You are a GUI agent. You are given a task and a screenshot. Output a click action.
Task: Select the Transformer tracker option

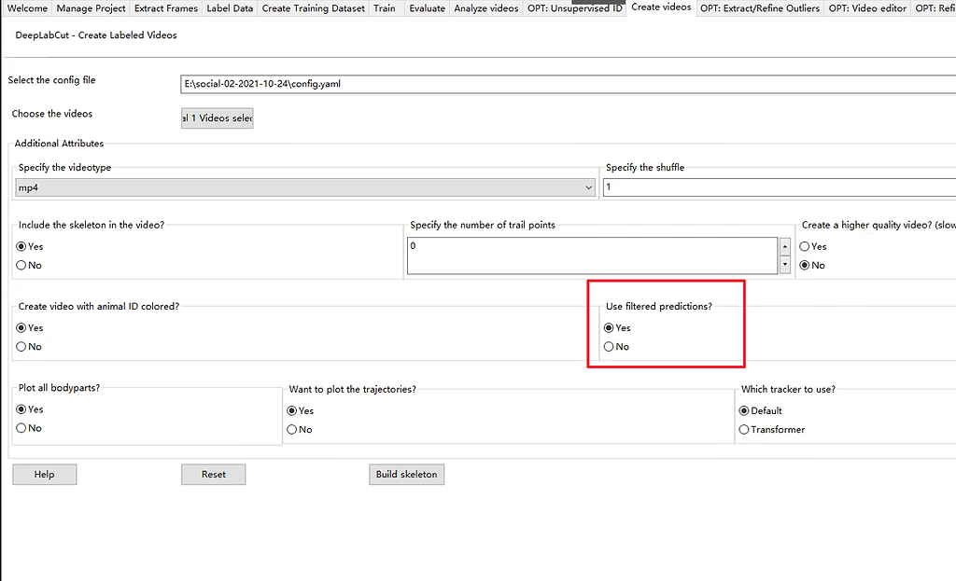pos(744,429)
